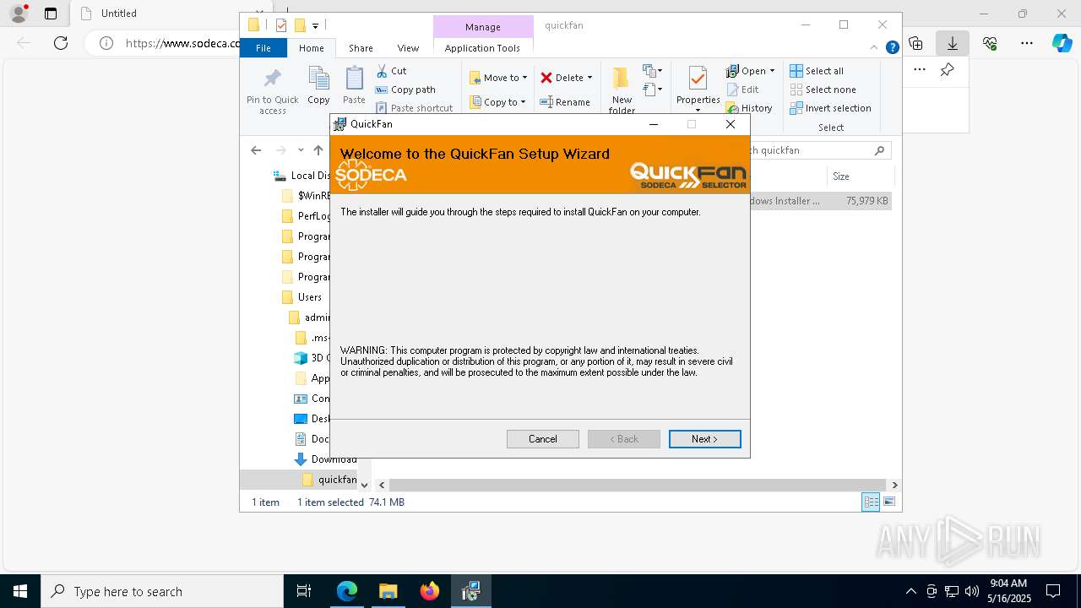Click Explorer help question mark icon
This screenshot has height=608, width=1081.
tap(892, 48)
